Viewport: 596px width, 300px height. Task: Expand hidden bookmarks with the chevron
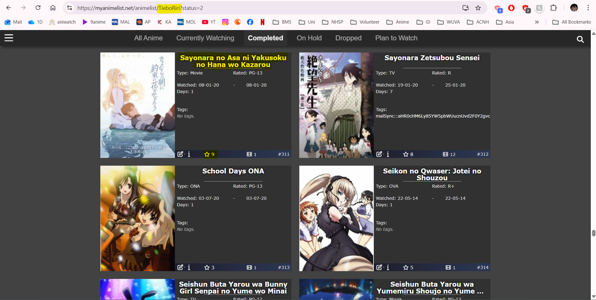537,22
